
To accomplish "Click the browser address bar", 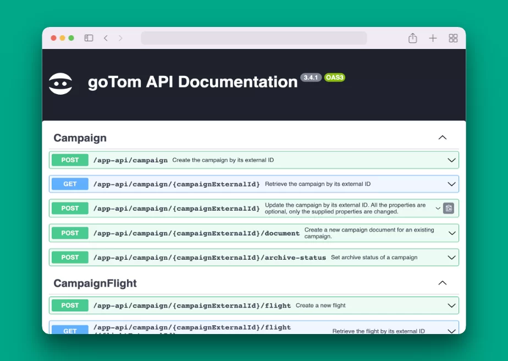I will [x=253, y=38].
